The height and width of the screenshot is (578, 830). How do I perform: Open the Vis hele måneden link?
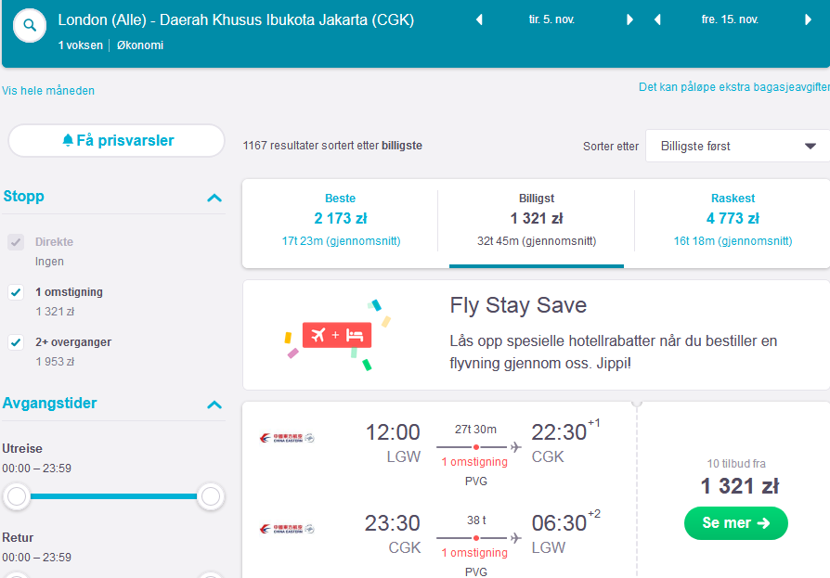coord(48,91)
